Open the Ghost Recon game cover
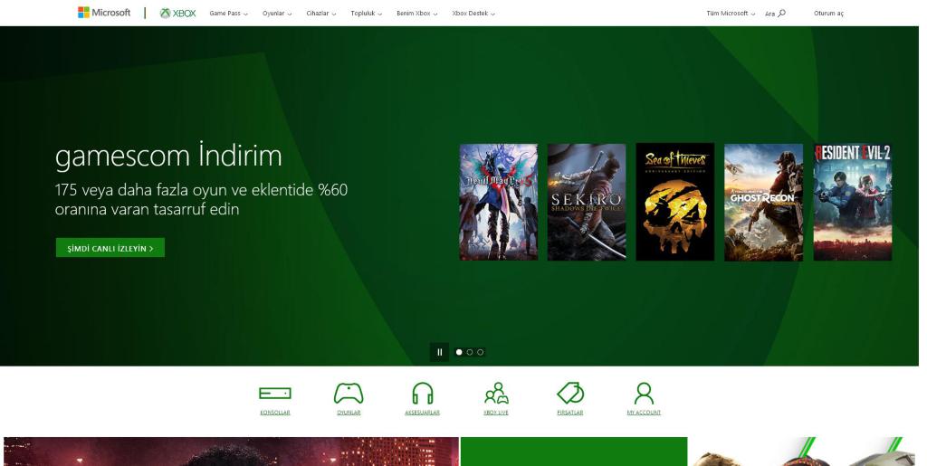This screenshot has height=466, width=927. tap(764, 202)
